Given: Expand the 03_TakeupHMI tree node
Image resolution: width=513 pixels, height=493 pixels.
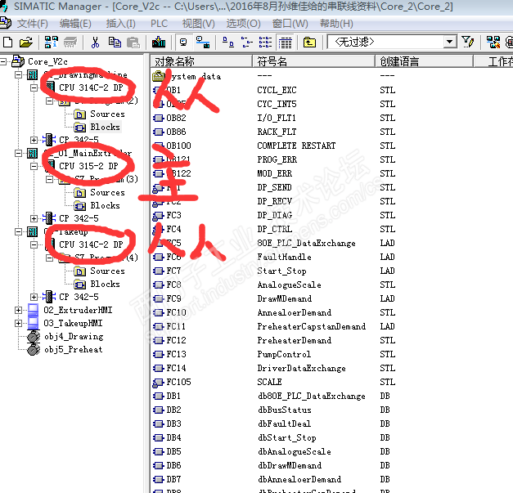Looking at the screenshot, I should 19,323.
